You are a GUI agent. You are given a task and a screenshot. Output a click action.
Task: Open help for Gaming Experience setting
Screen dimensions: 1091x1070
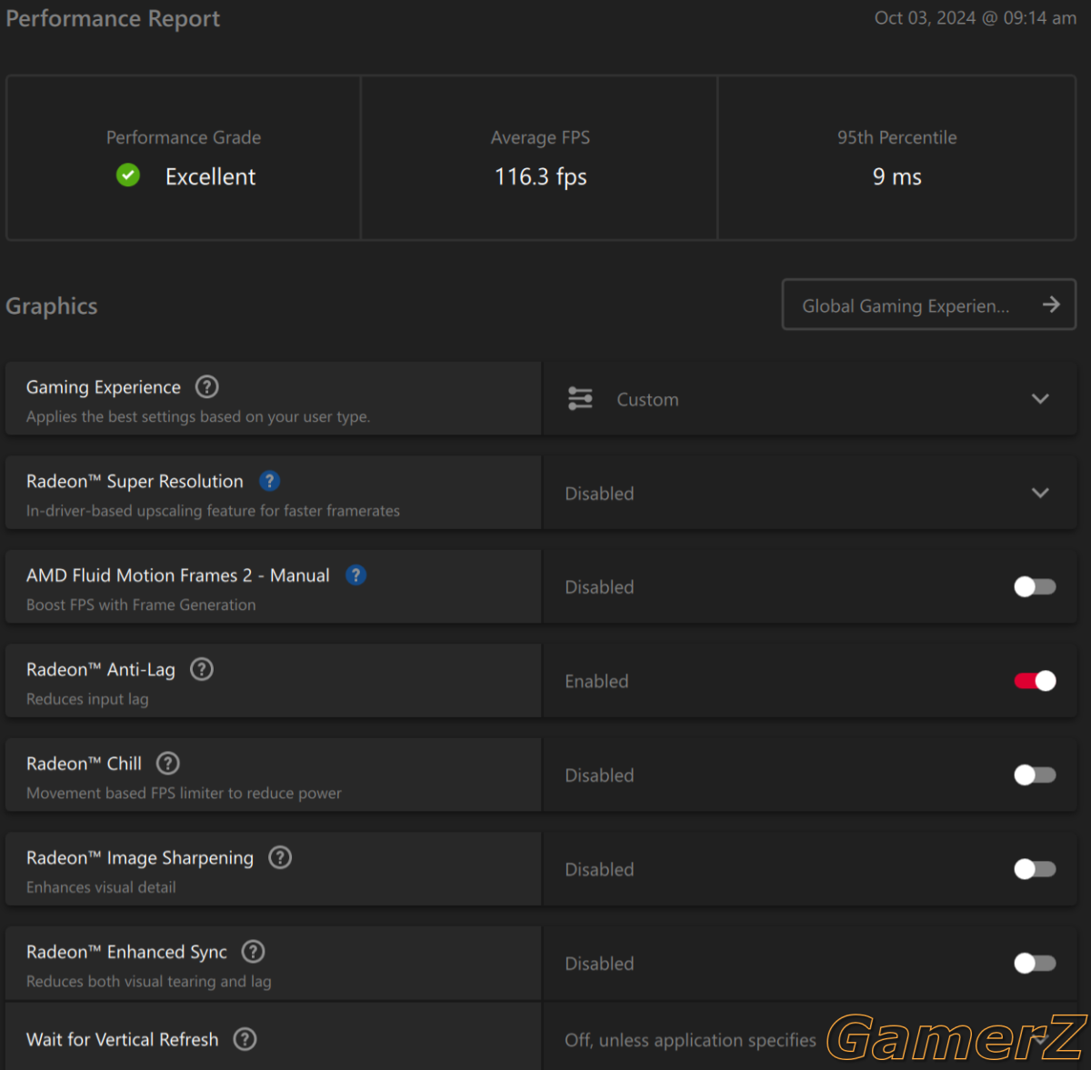[207, 387]
